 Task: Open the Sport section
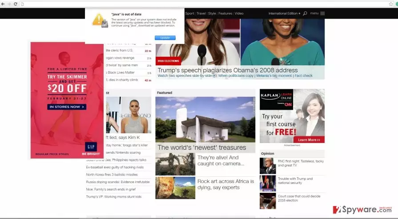[189, 13]
